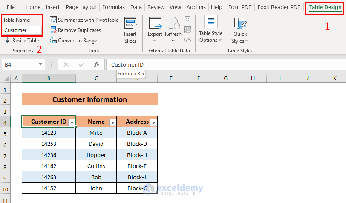Expand the Name Box dropdown
This screenshot has height=203, width=346.
pyautogui.click(x=40, y=64)
